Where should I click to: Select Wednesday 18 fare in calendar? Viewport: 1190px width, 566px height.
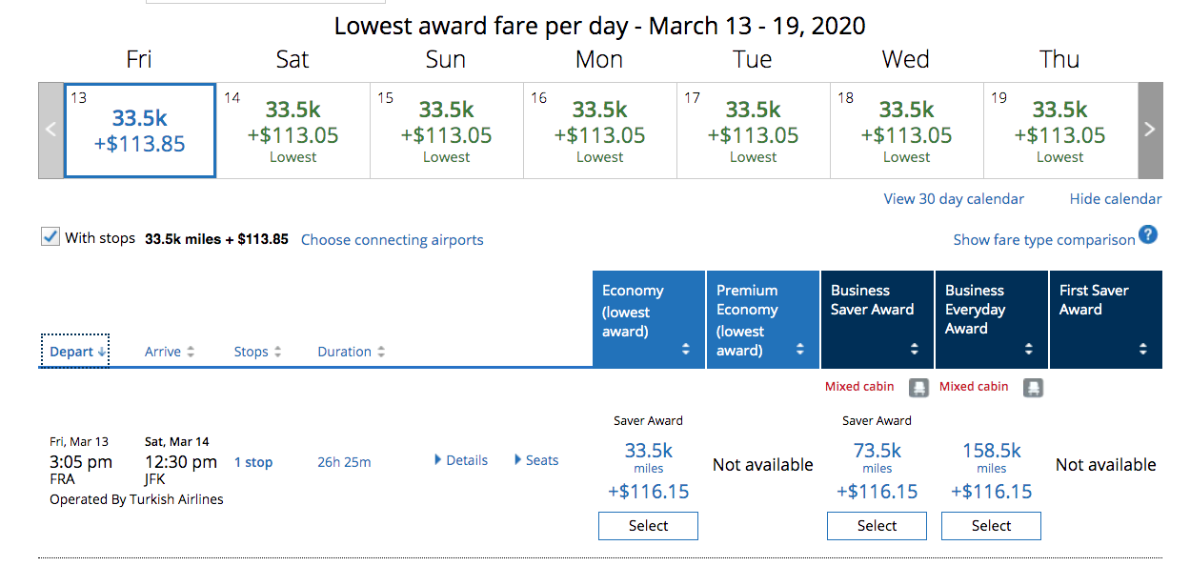(x=906, y=131)
